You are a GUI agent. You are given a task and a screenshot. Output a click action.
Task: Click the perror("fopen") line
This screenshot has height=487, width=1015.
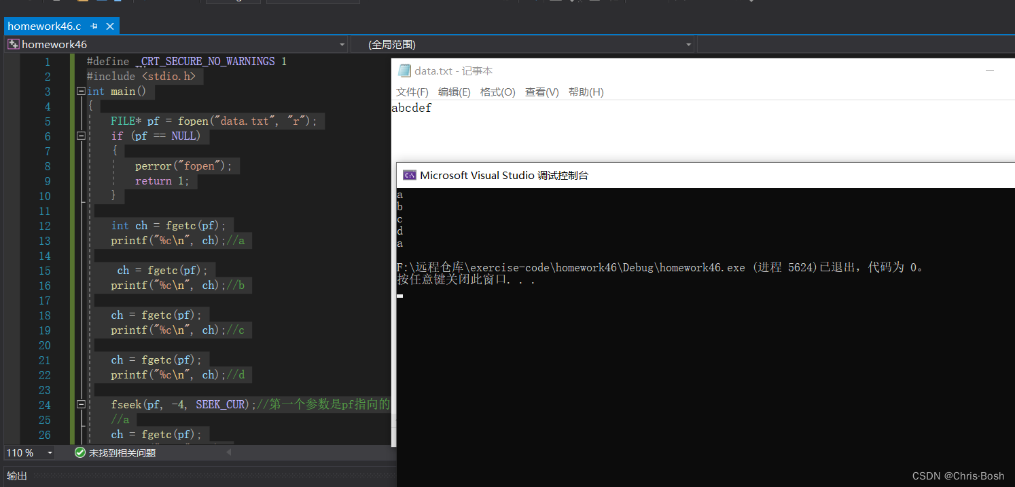tap(183, 166)
